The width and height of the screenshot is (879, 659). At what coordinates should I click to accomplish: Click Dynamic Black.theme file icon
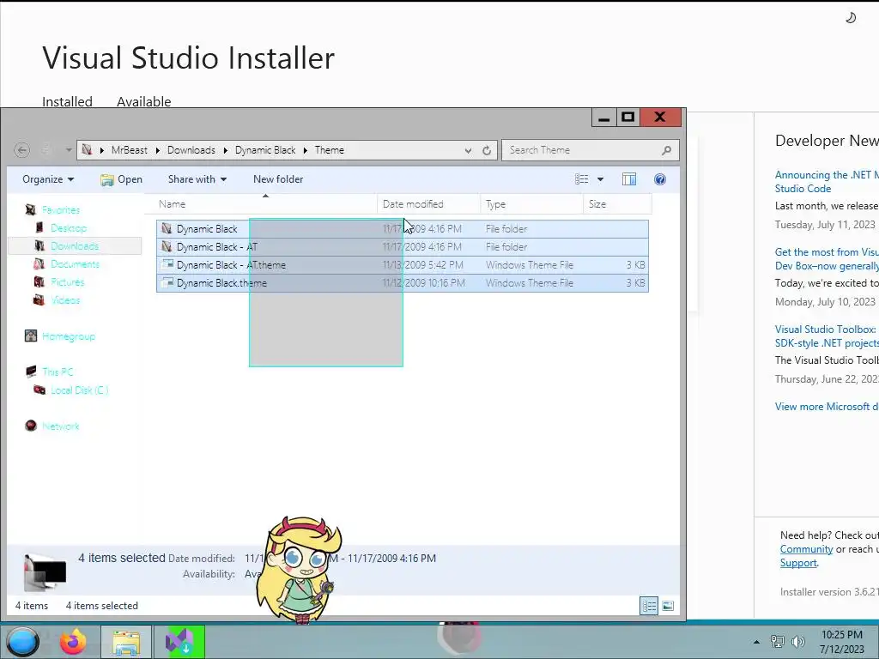(x=167, y=282)
